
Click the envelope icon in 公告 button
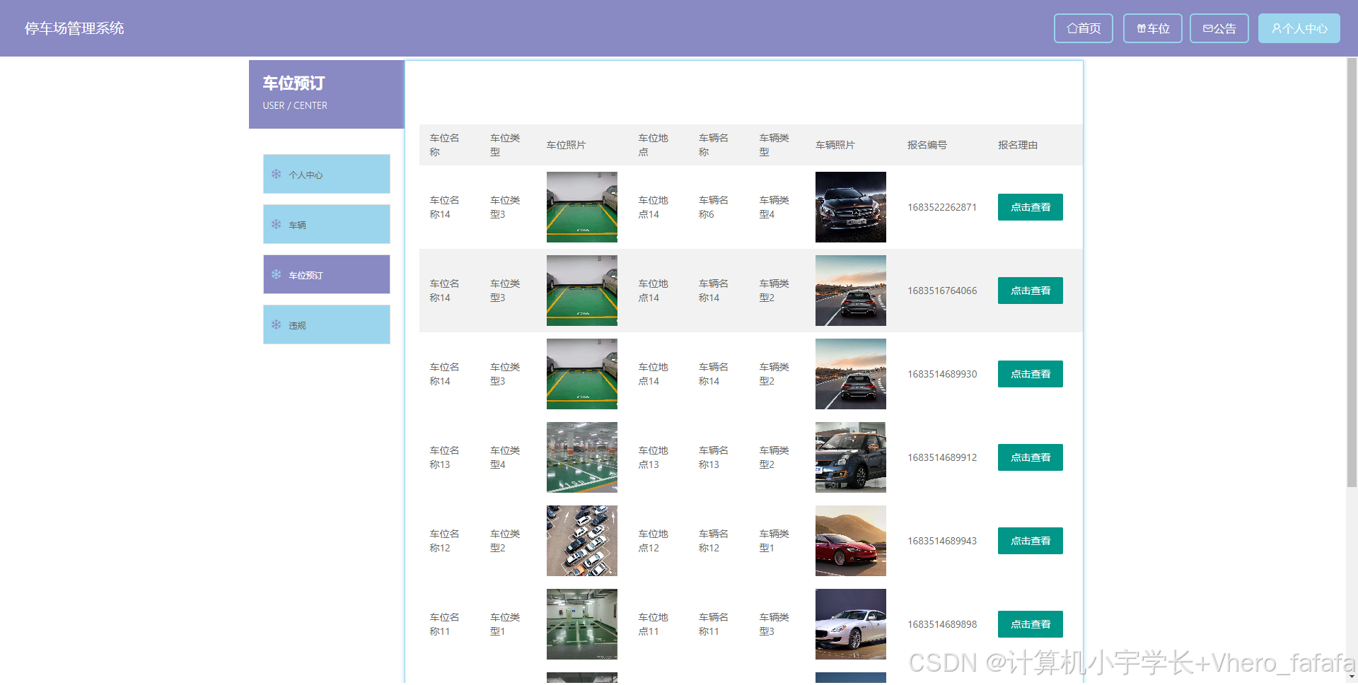[1208, 28]
